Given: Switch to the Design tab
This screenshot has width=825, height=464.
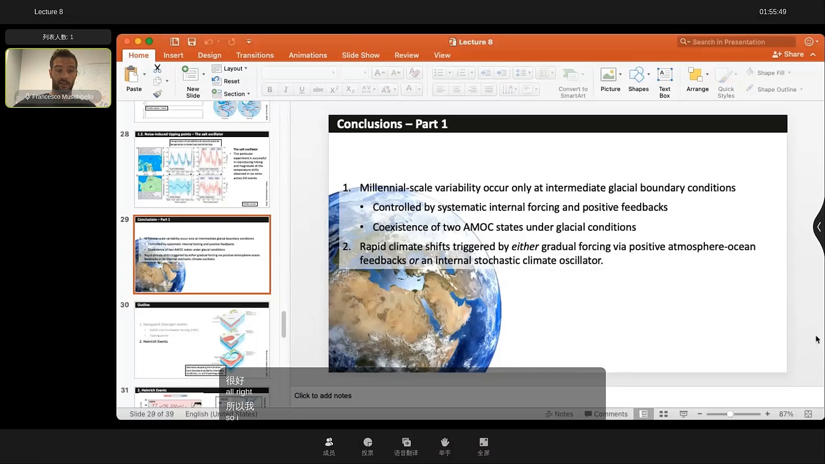Looking at the screenshot, I should (x=210, y=55).
